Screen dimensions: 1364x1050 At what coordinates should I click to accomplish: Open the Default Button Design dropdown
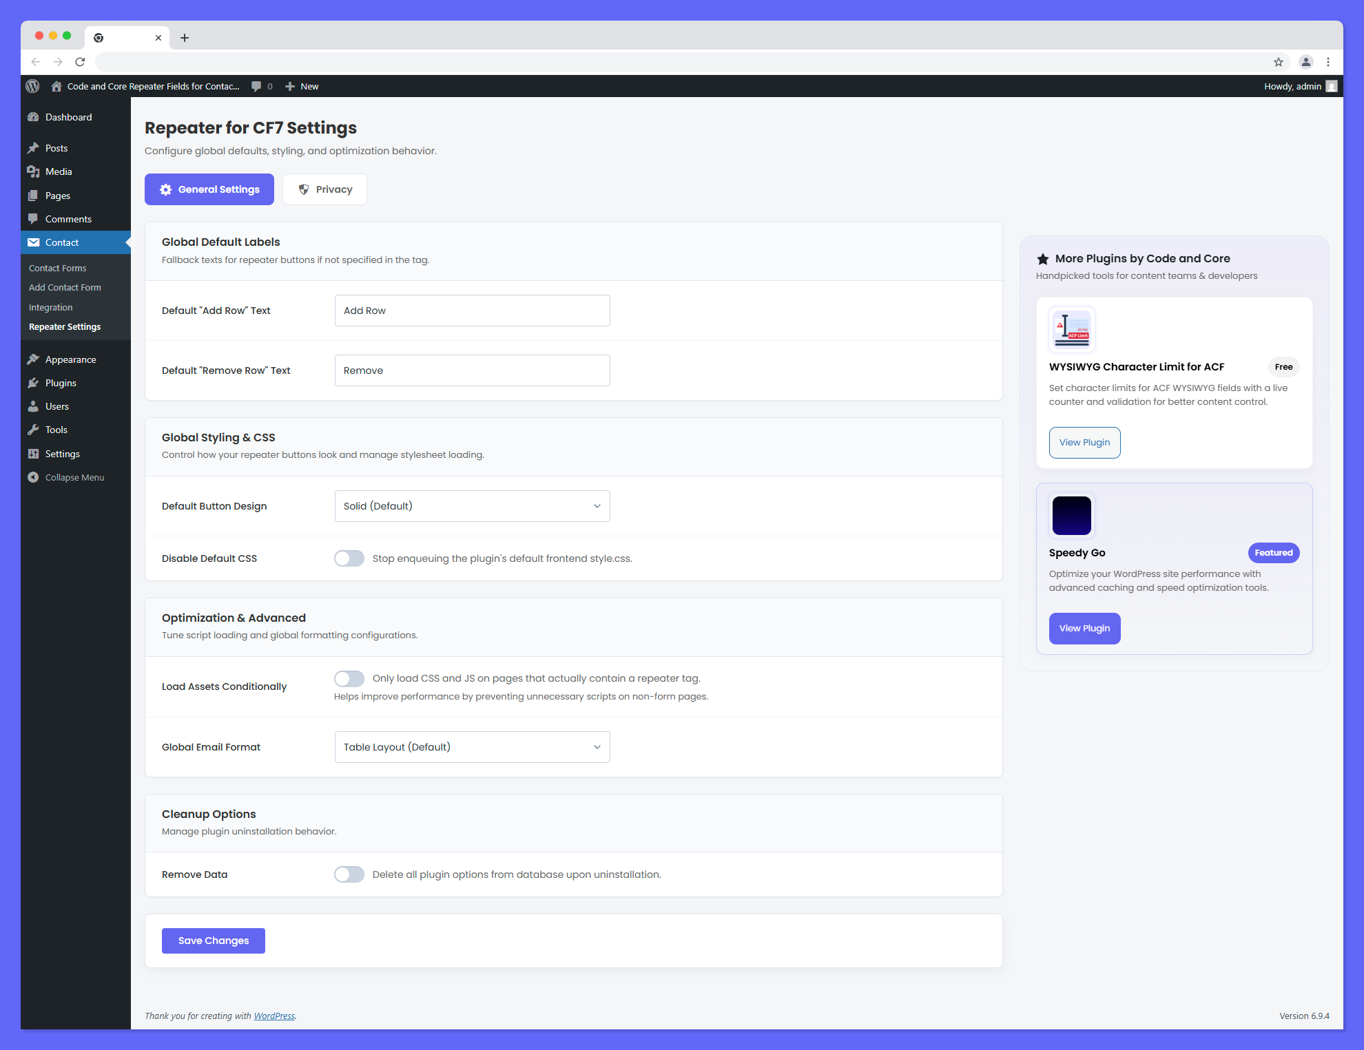472,505
